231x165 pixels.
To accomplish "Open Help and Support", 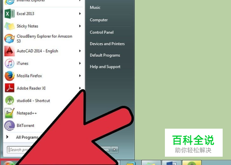I will point(105,67).
